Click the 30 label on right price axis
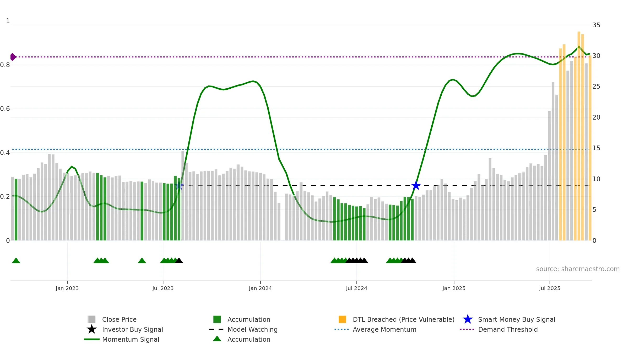This screenshot has height=354, width=629. [x=596, y=56]
